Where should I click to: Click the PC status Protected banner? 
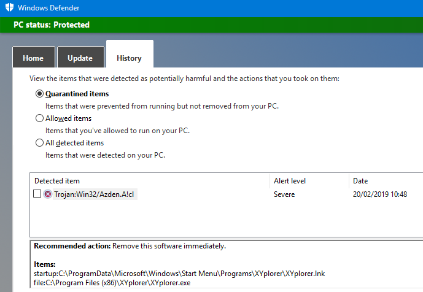click(52, 25)
